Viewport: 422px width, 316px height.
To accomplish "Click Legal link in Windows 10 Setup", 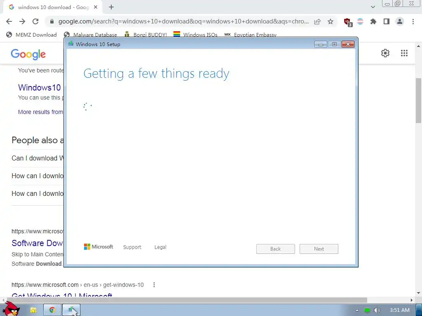I will click(x=160, y=247).
